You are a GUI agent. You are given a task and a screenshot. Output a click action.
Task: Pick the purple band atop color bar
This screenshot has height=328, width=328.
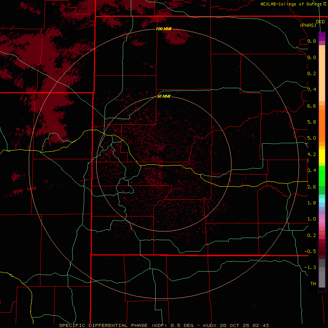[x=322, y=36]
